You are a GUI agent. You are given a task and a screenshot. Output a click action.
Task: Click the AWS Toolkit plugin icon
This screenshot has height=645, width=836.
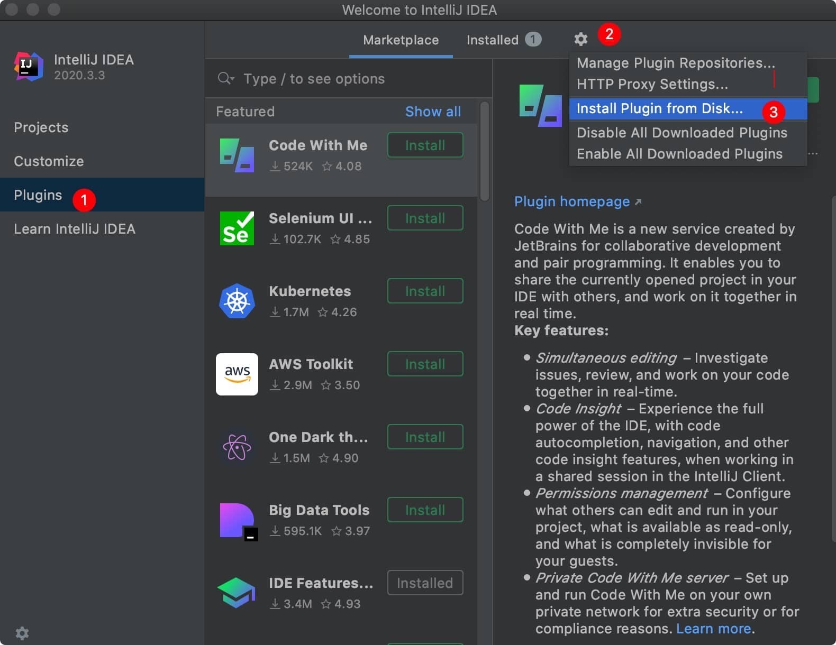pyautogui.click(x=237, y=374)
